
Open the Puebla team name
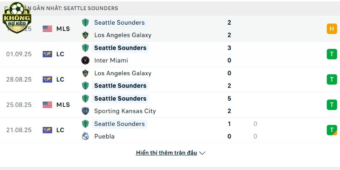click(104, 136)
